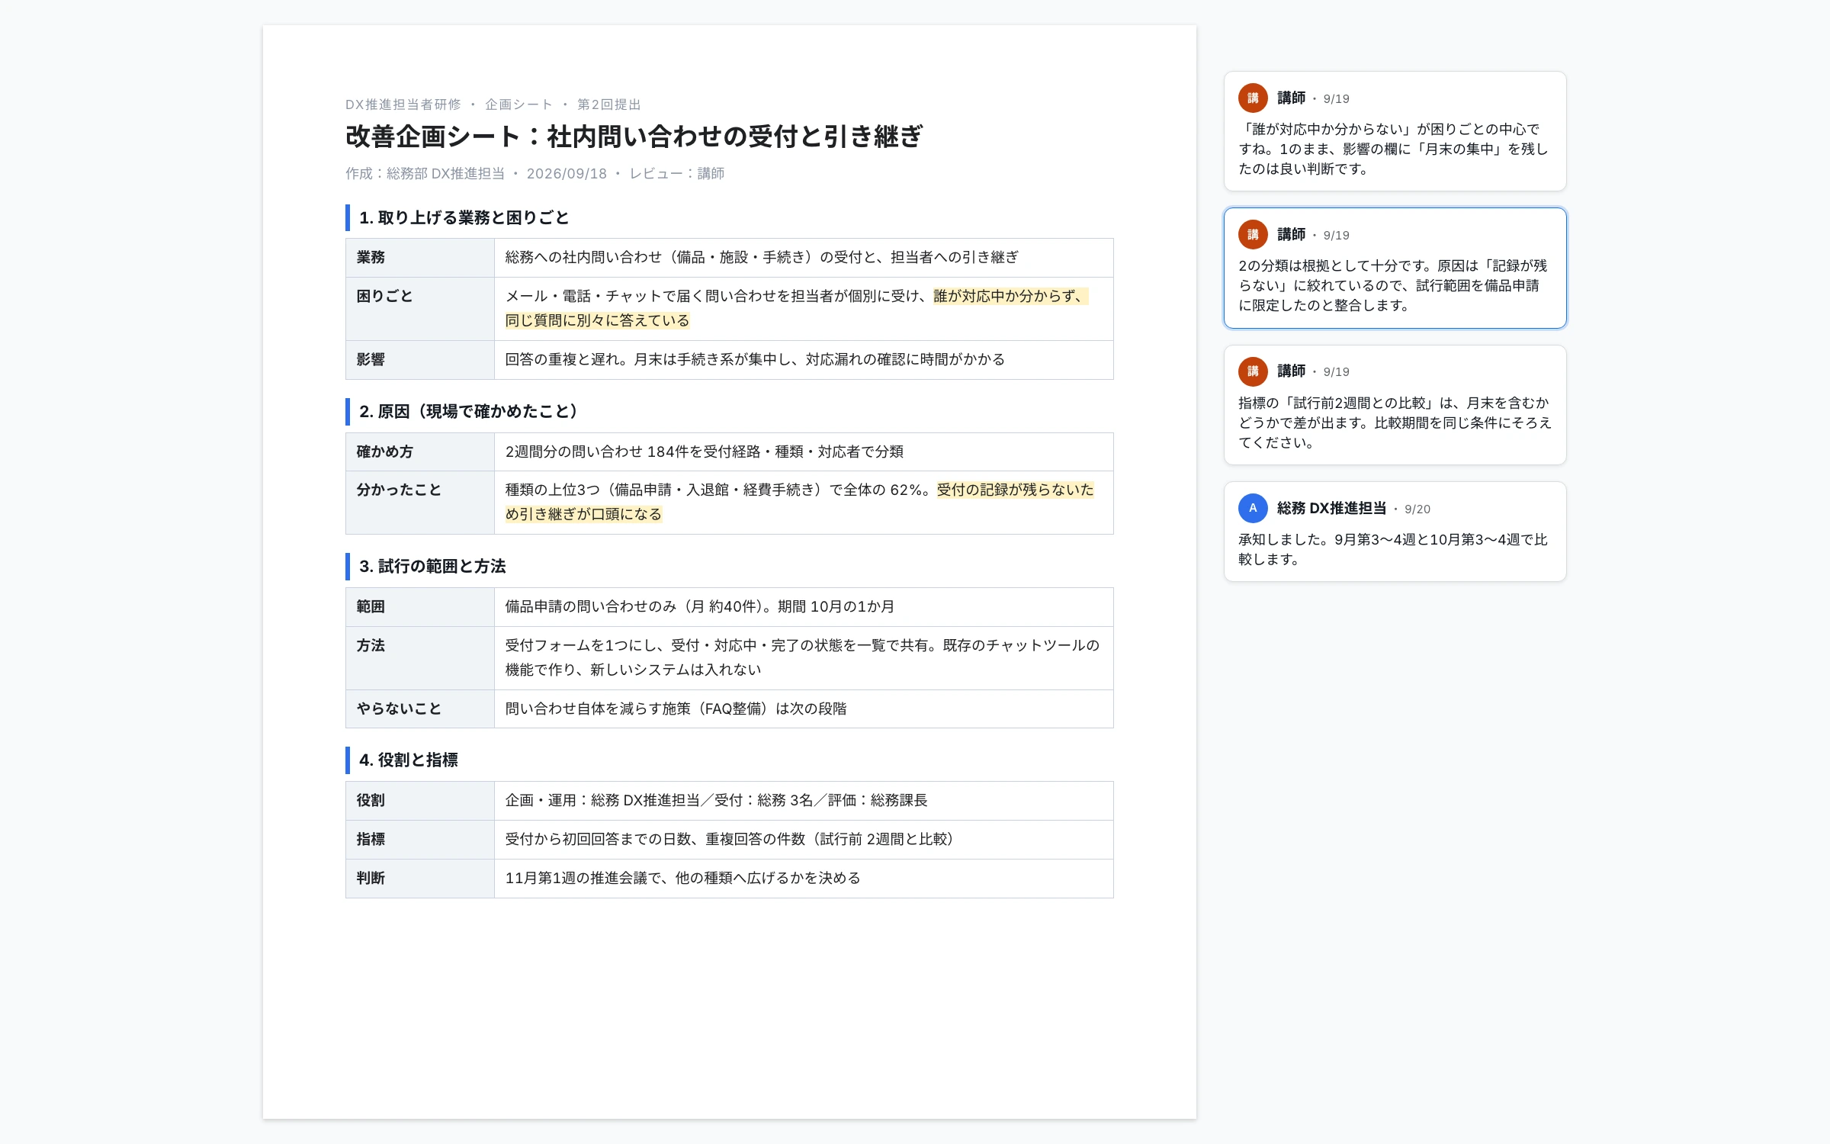Select the comment card about 月末の集中
This screenshot has width=1830, height=1144.
pyautogui.click(x=1395, y=131)
